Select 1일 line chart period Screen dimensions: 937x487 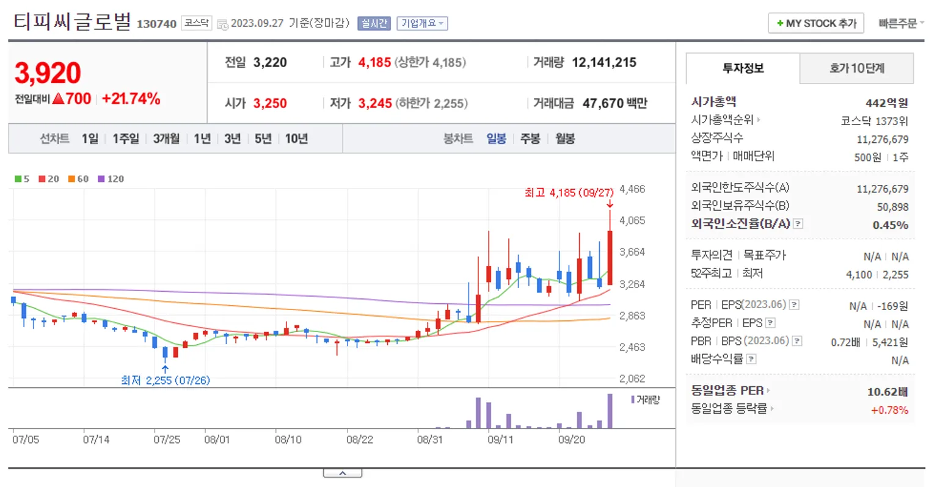90,139
